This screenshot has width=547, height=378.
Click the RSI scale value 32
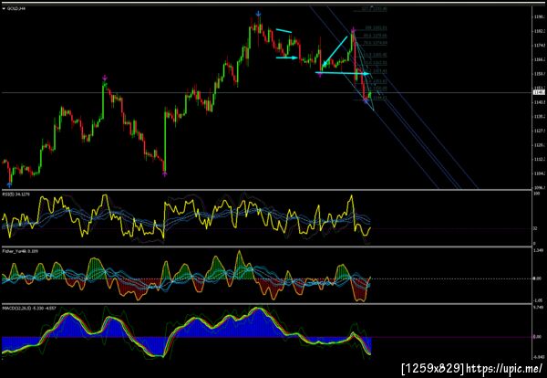click(x=535, y=228)
